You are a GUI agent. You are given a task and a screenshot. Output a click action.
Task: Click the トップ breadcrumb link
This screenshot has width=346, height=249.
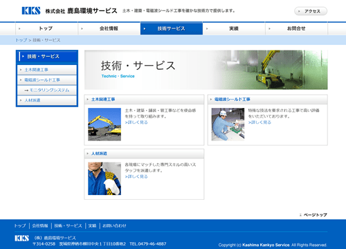point(21,40)
